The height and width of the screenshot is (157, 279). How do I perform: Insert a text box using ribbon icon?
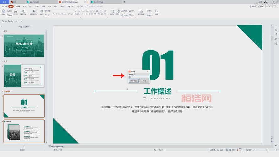(x=112, y=11)
